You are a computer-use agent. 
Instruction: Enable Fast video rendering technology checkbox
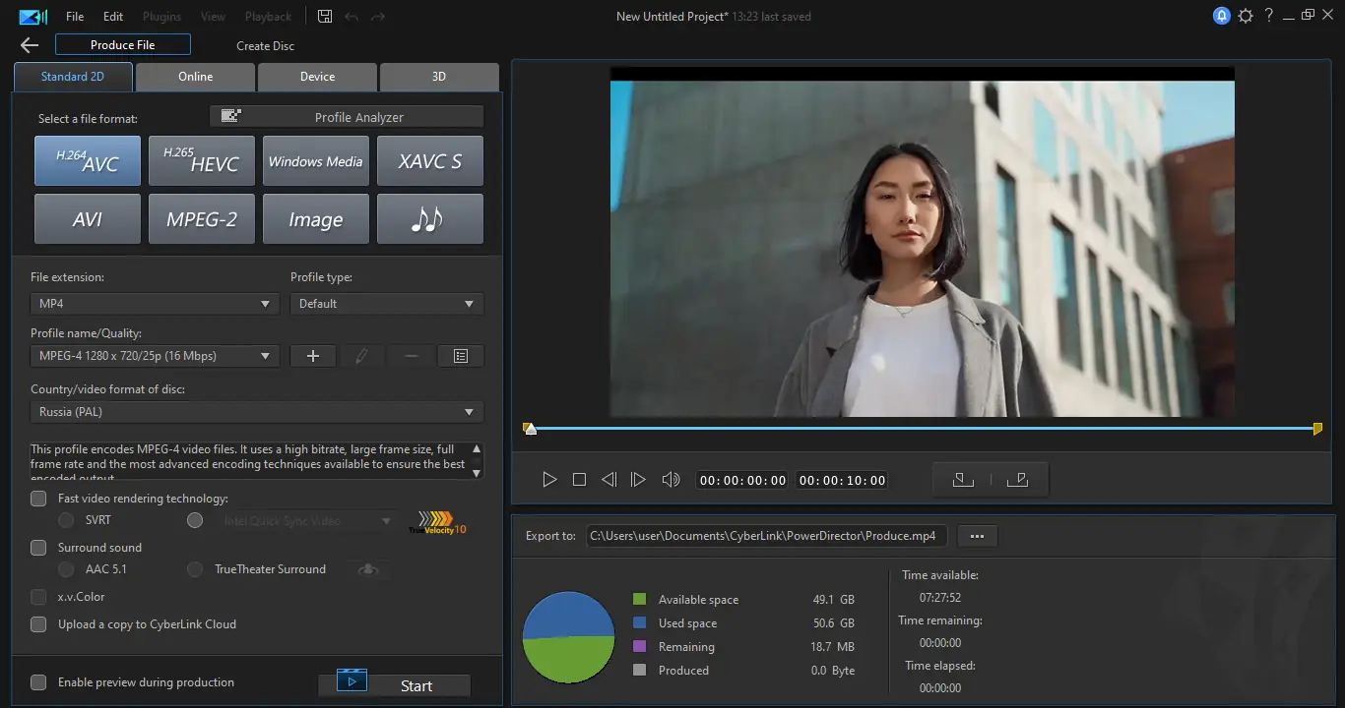[x=38, y=499]
